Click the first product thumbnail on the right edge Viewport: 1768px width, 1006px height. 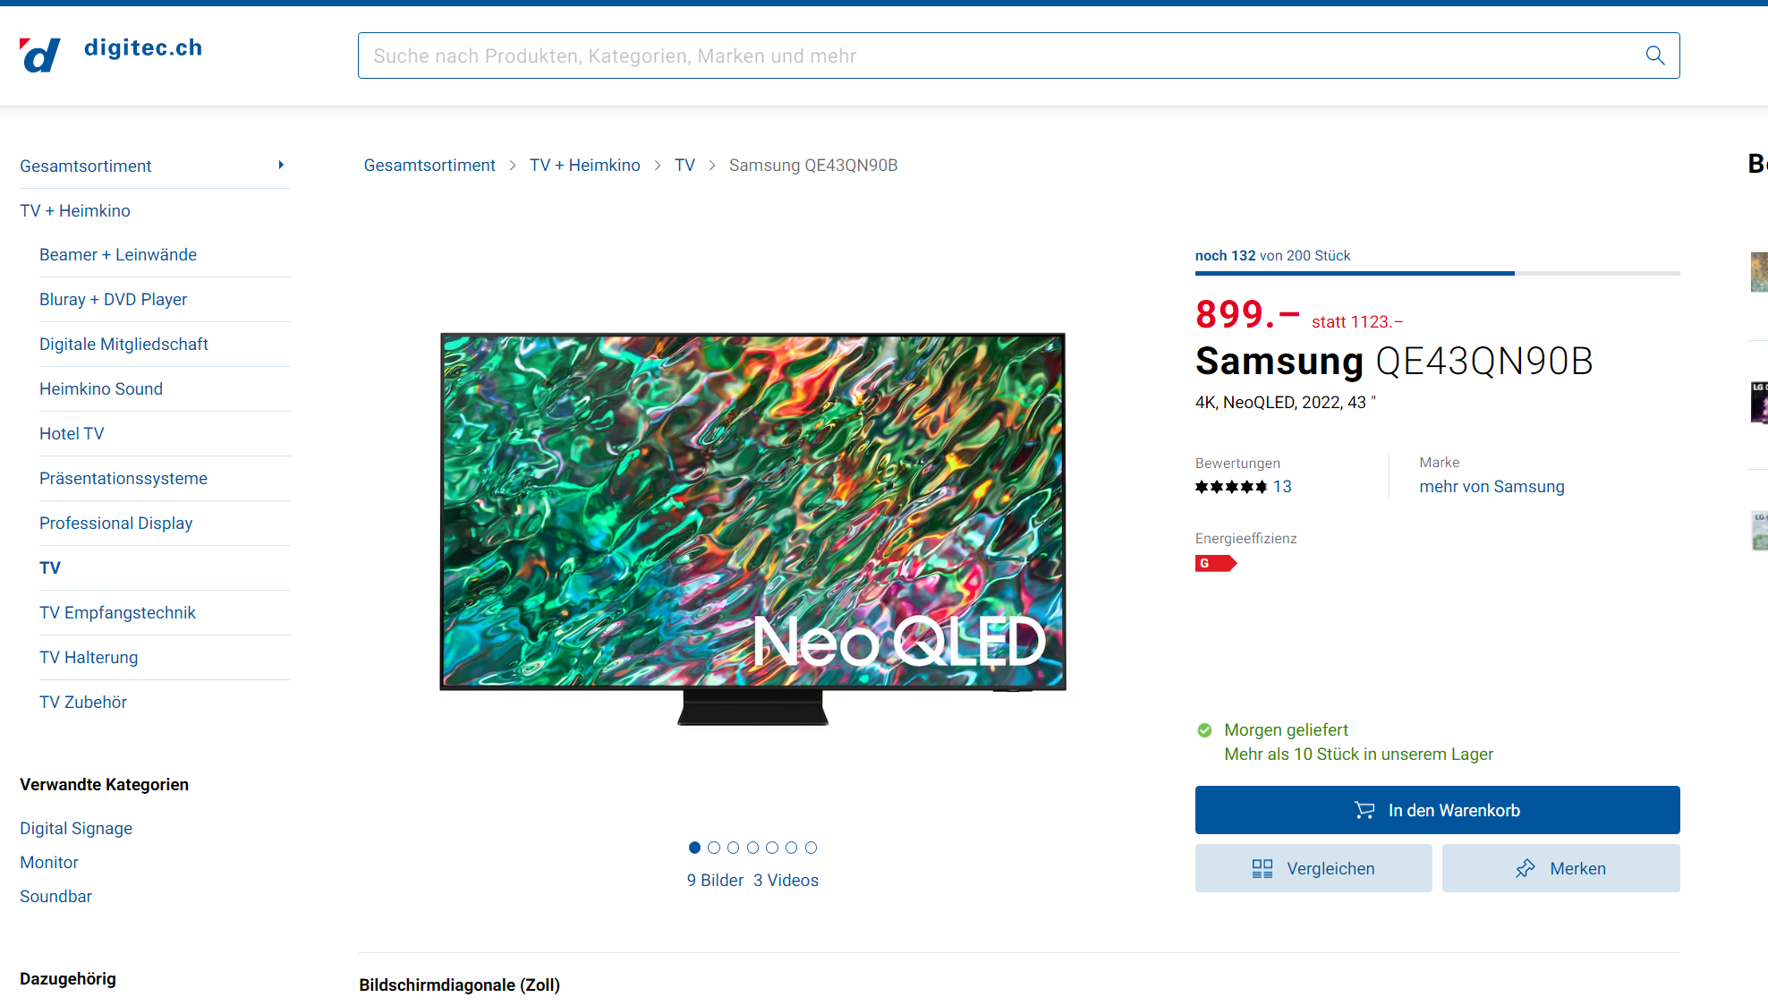[x=1759, y=272]
